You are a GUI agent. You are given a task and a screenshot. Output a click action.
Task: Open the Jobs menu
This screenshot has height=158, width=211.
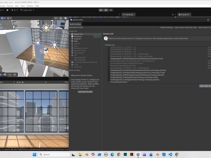(x=17, y=6)
